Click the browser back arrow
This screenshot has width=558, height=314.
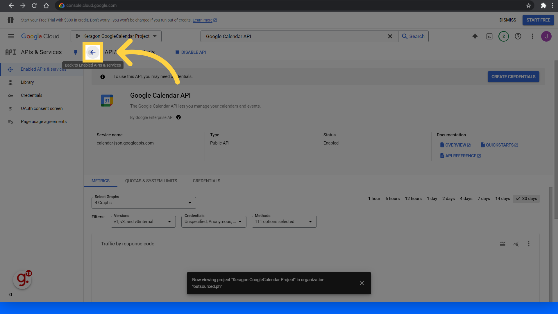click(11, 6)
